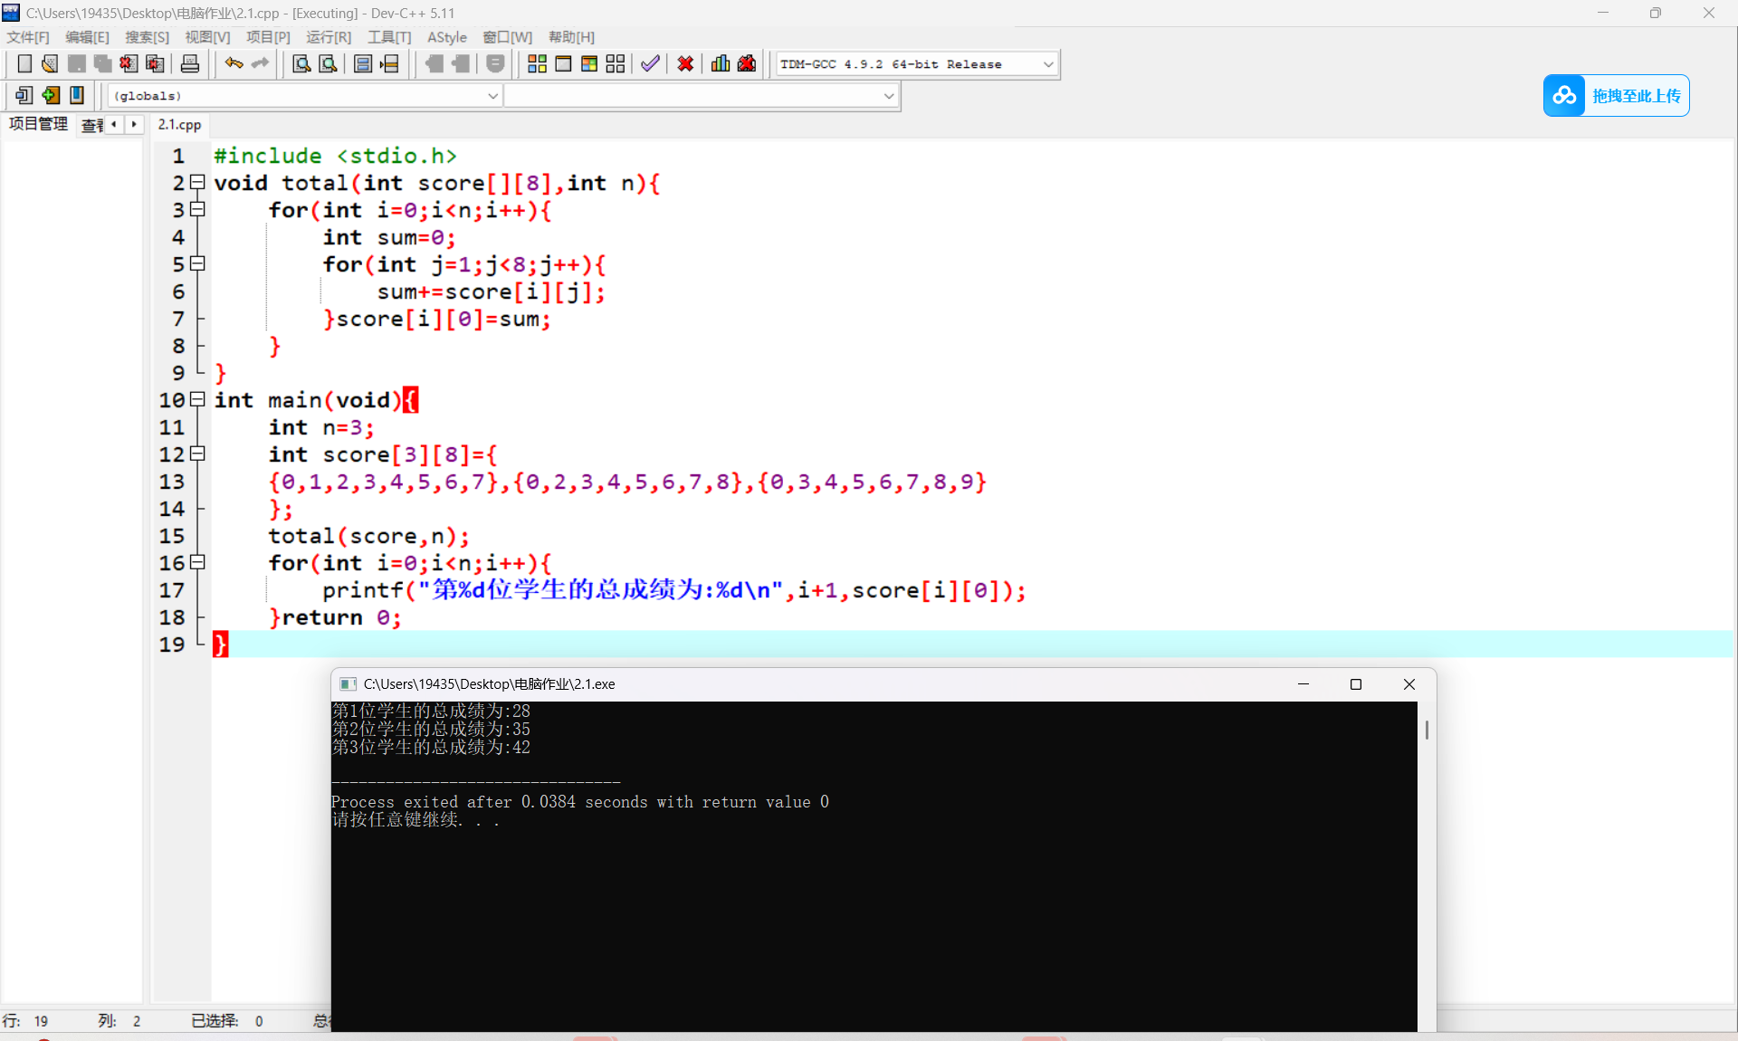The image size is (1738, 1041).
Task: Open the empty function list dropdown
Action: pyautogui.click(x=888, y=95)
